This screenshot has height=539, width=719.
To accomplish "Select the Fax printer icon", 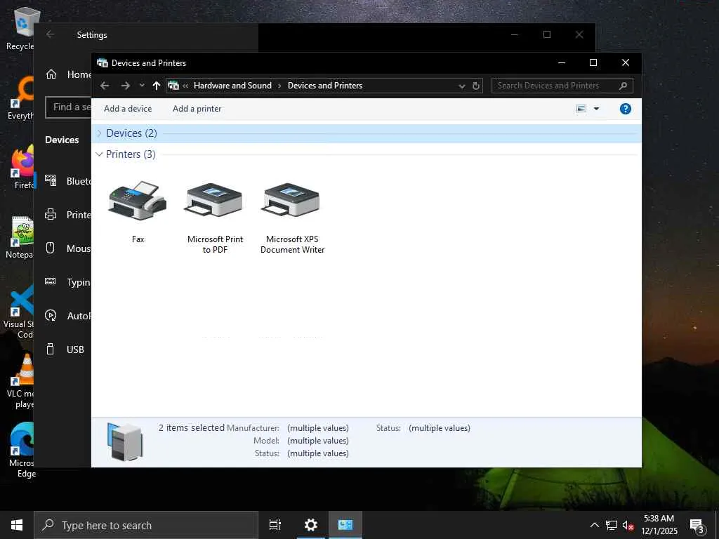I will pos(138,201).
